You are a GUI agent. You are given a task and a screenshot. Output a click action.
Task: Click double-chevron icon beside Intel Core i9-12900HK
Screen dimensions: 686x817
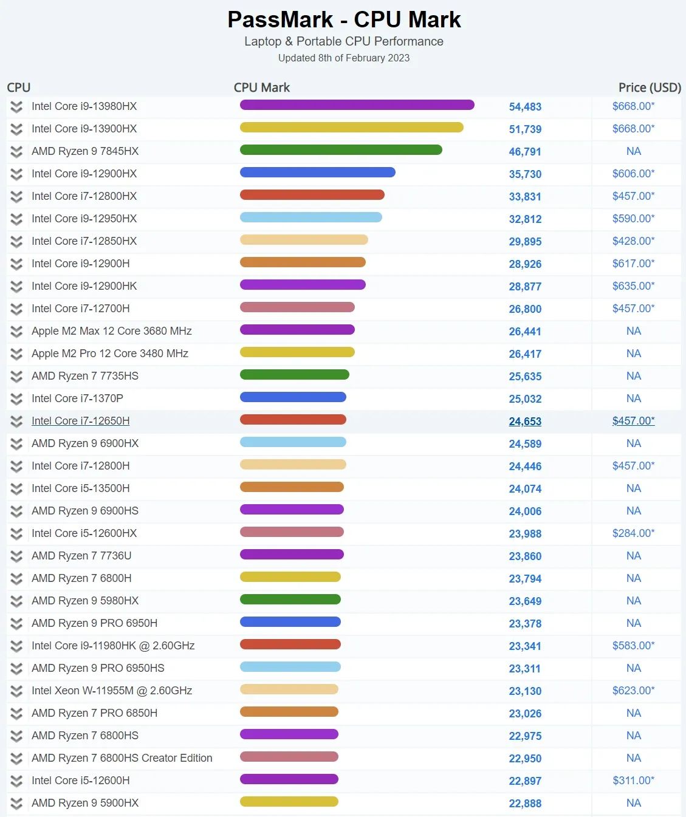pyautogui.click(x=16, y=287)
